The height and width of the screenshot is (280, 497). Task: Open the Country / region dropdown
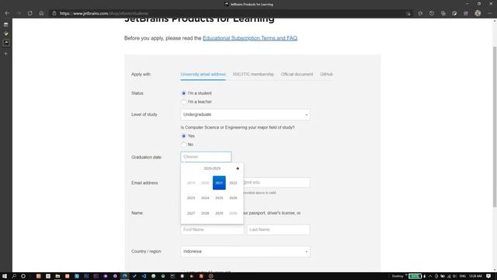(245, 251)
